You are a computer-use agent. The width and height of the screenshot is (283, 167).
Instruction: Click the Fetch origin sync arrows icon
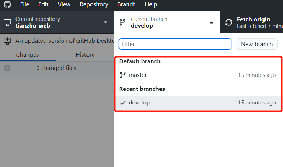[x=229, y=22]
